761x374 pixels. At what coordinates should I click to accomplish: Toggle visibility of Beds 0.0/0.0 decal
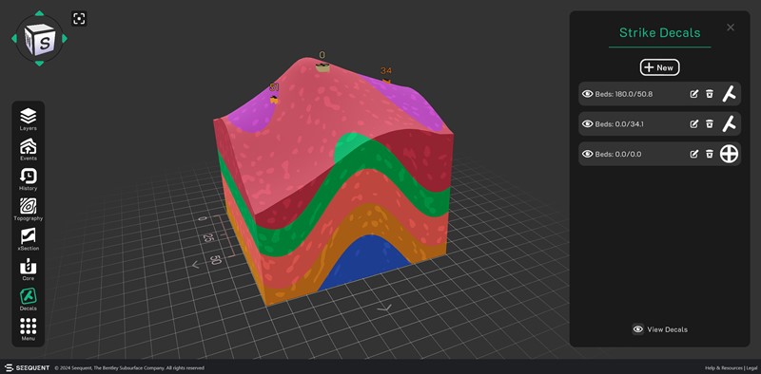click(588, 154)
